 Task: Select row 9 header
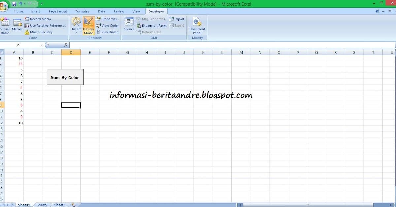[2, 105]
